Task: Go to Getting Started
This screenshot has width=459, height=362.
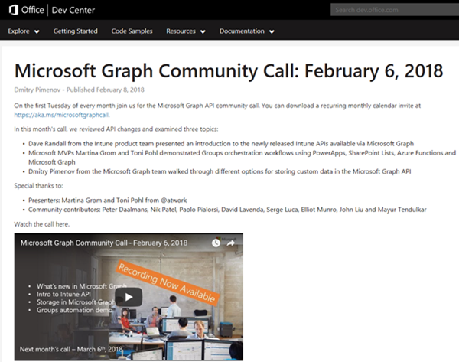Action: 75,31
